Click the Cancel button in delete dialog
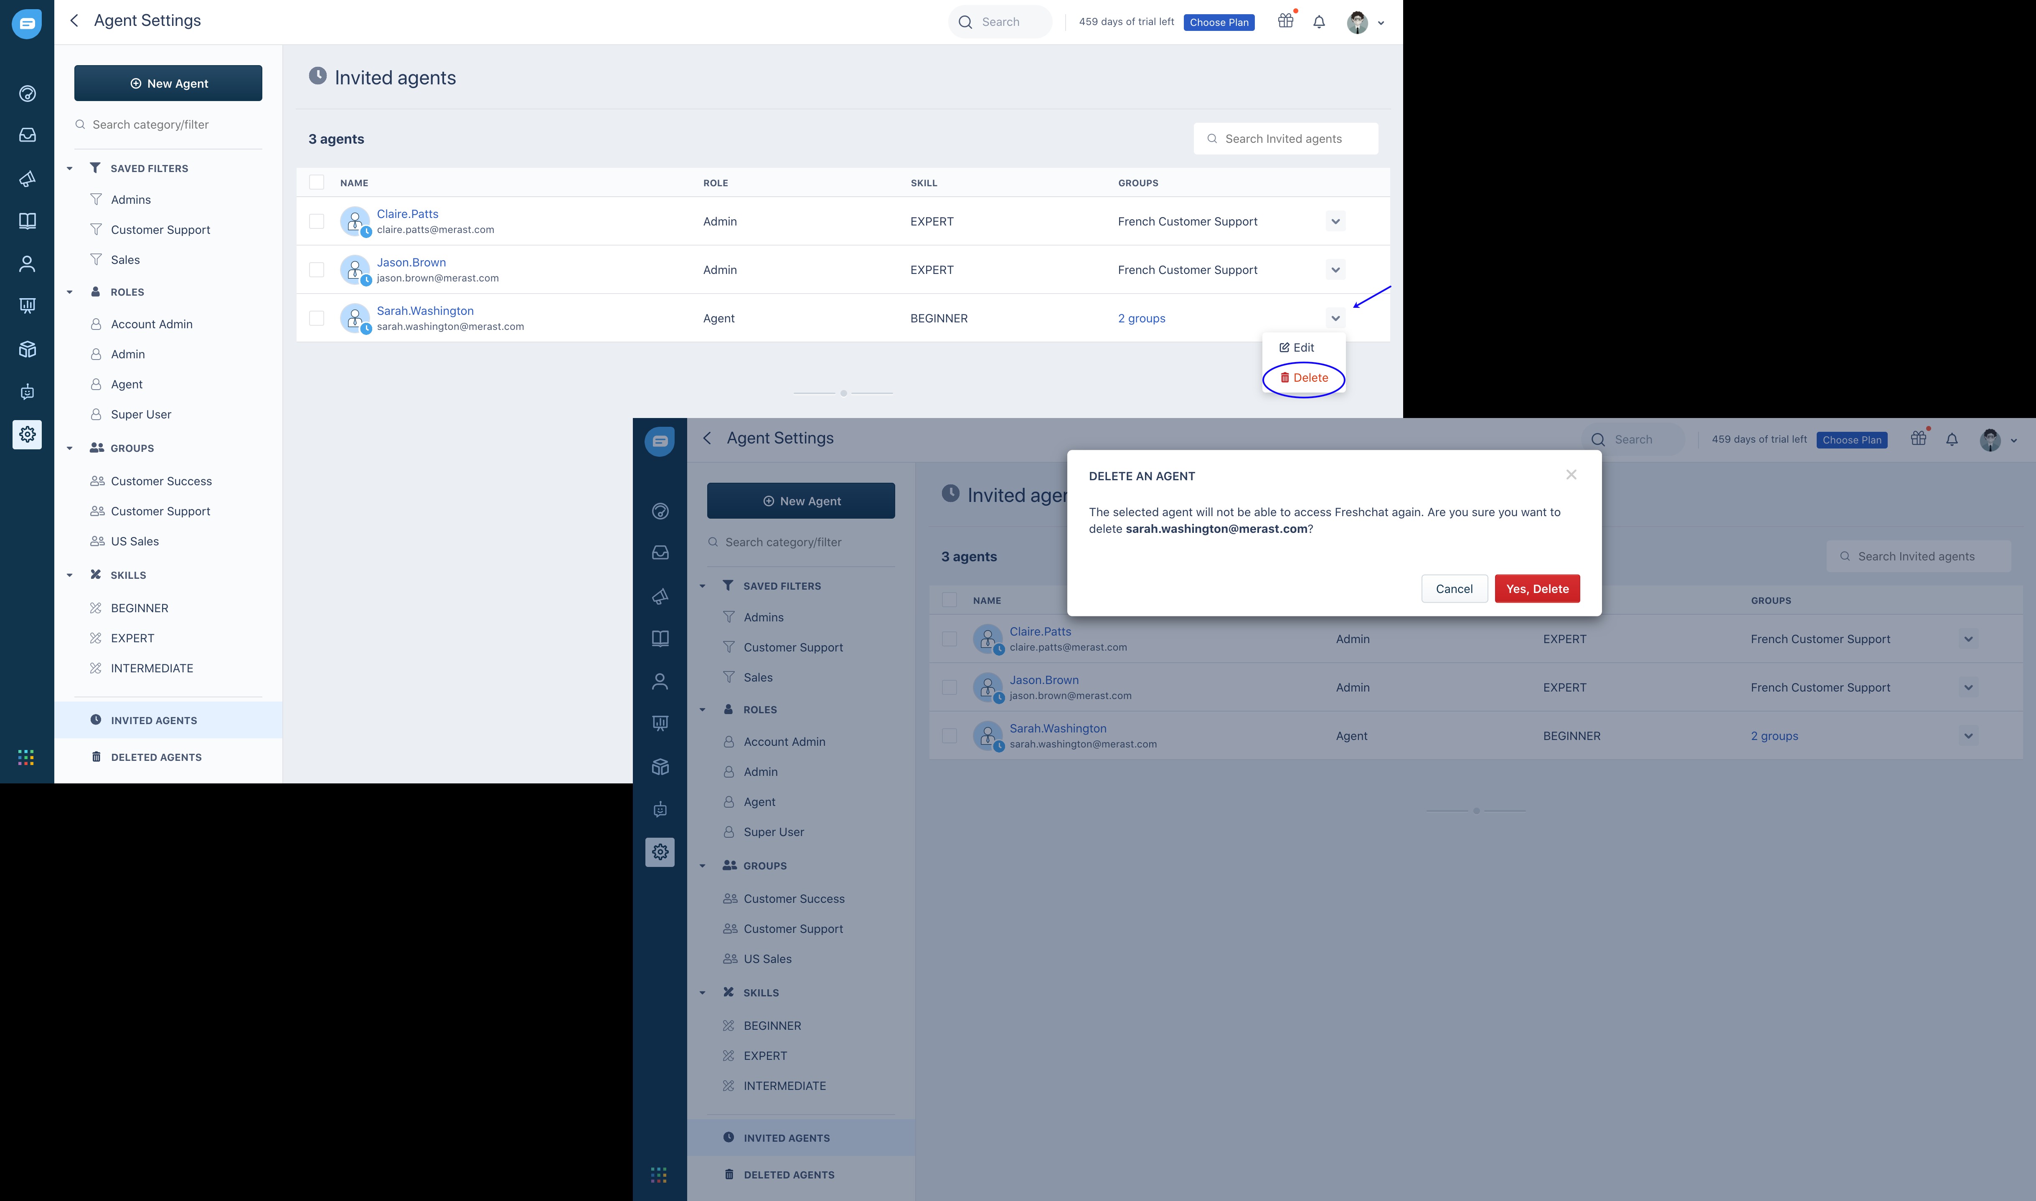The width and height of the screenshot is (2036, 1201). click(x=1454, y=589)
